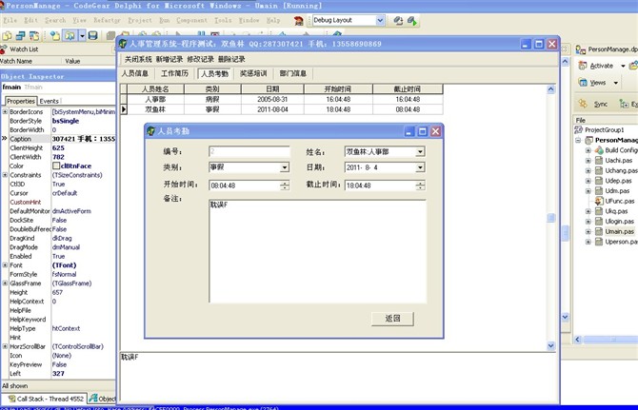Click the third Delphi toolbar icon with folder
Viewport: 638px width, 410px height.
(x=34, y=36)
